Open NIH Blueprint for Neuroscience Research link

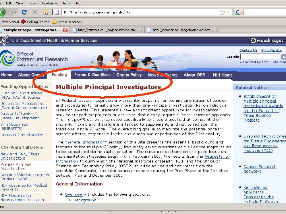[x=22, y=198]
